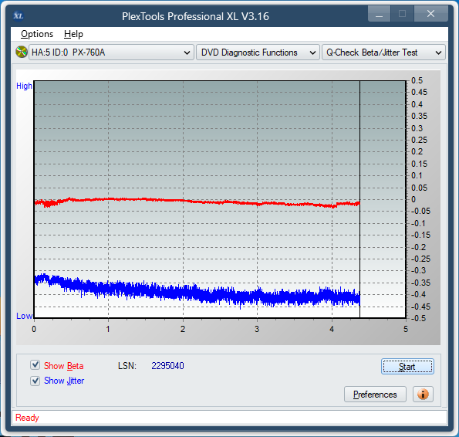Expand the PX-760A drive dropdown
Viewport: 459px width, 437px height.
(111, 53)
